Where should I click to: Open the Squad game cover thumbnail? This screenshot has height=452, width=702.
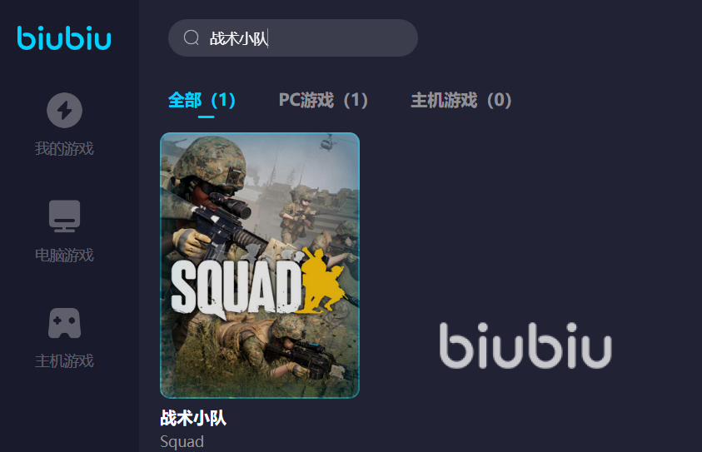[x=260, y=266]
